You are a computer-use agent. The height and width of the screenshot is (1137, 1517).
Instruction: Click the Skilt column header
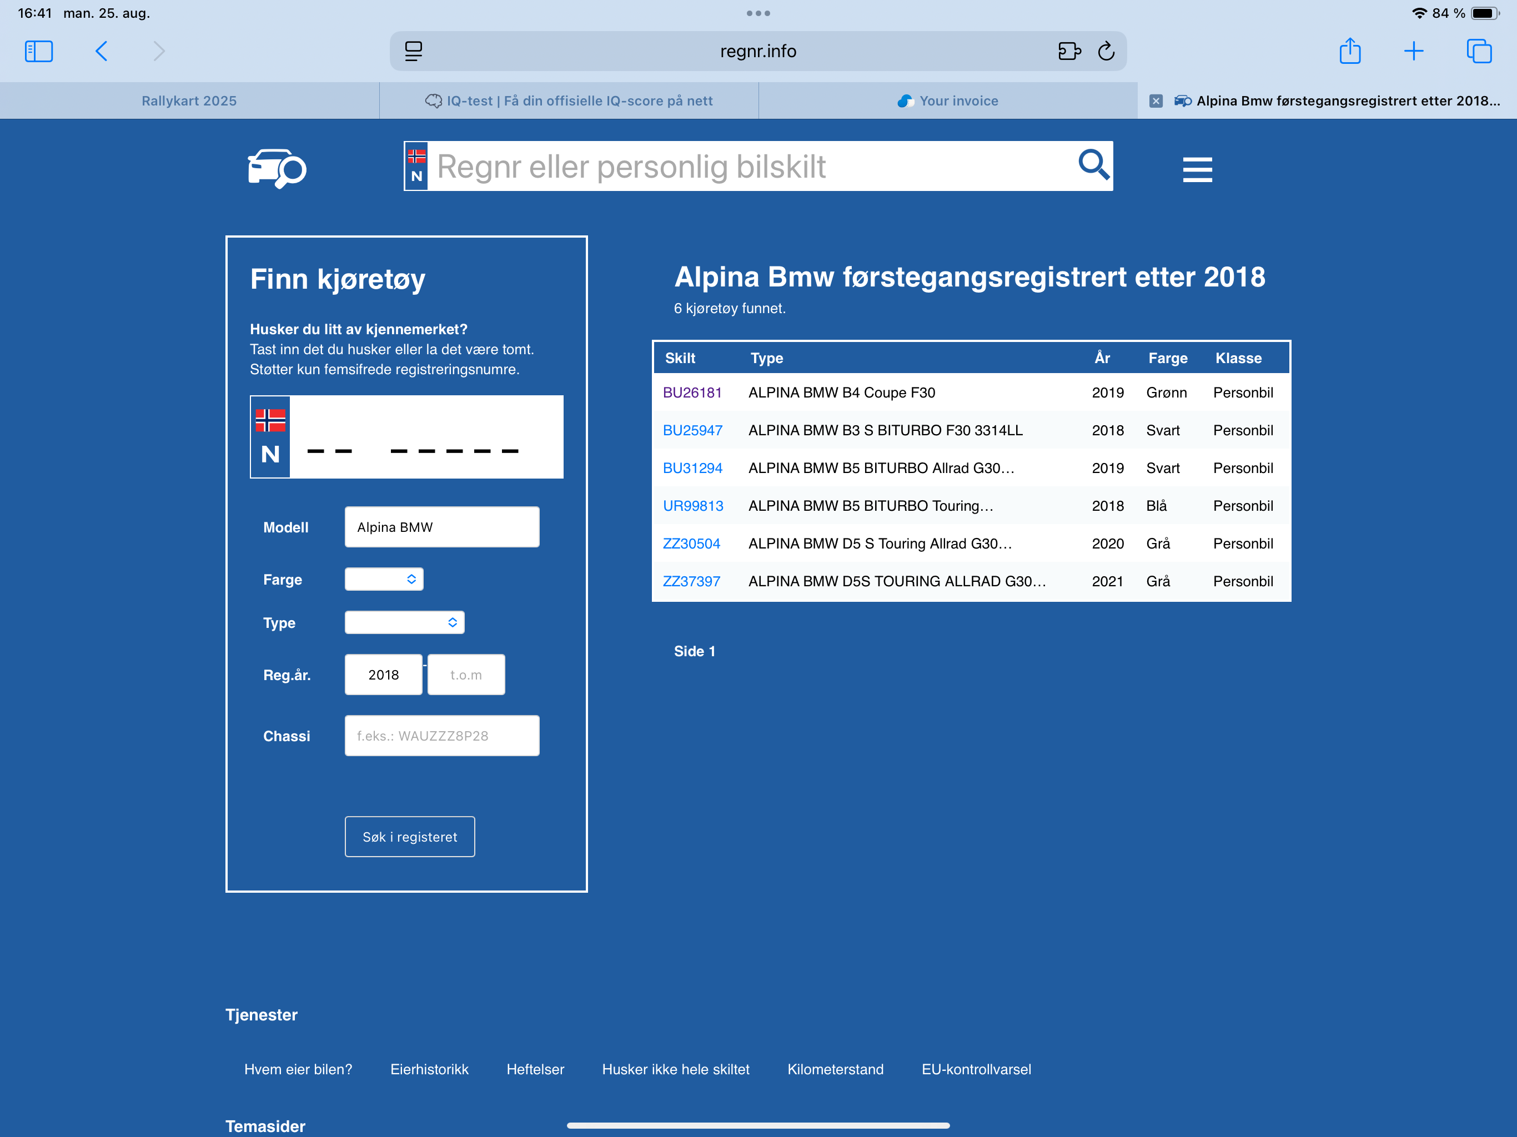click(x=680, y=358)
